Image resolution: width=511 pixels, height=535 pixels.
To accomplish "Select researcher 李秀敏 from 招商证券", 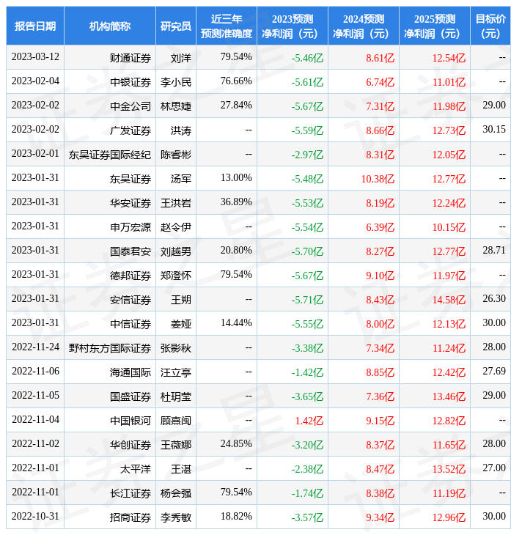I will click(176, 517).
